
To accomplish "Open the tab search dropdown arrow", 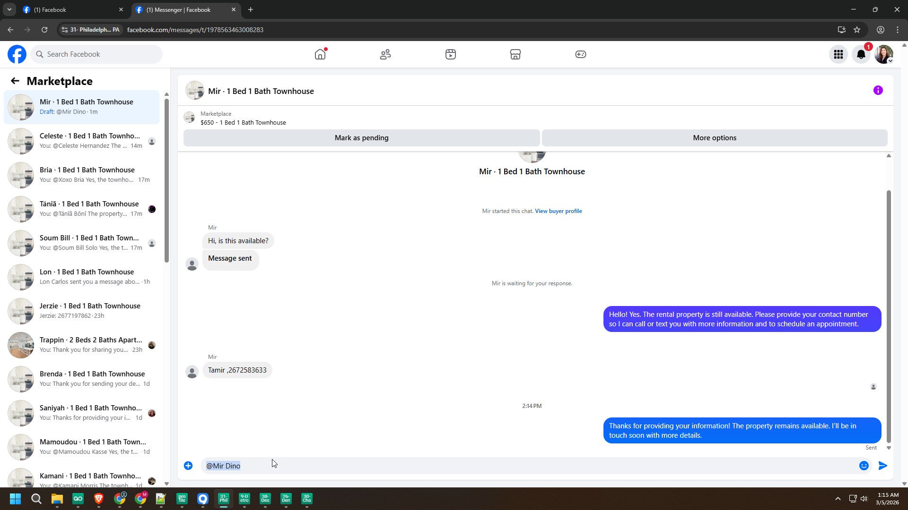I will (x=9, y=9).
